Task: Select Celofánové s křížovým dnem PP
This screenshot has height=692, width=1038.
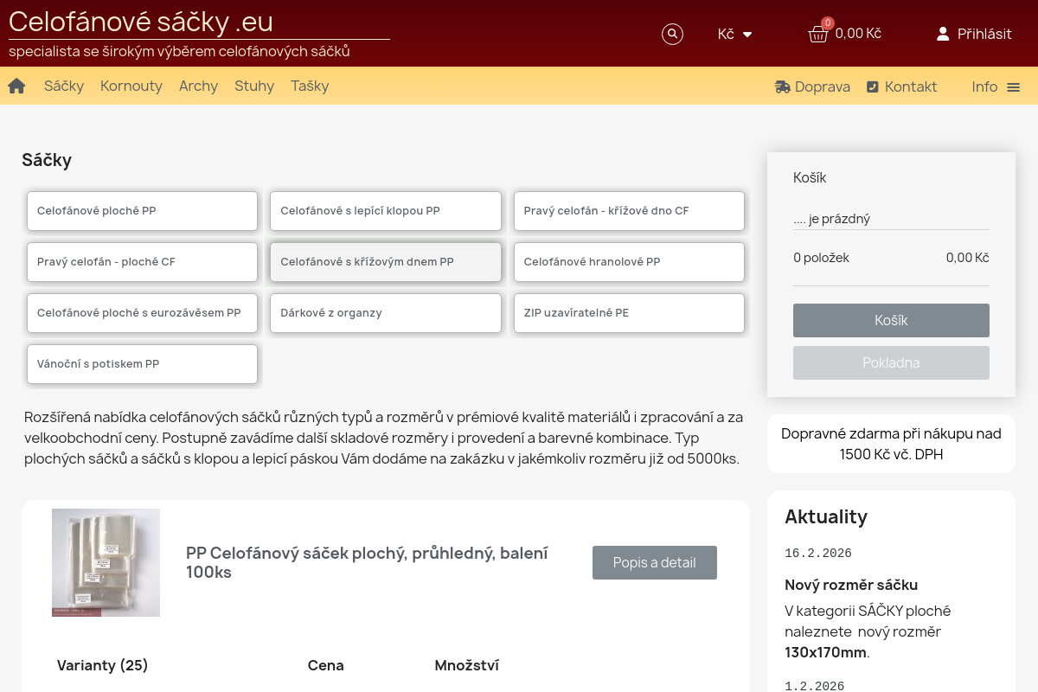Action: tap(385, 262)
